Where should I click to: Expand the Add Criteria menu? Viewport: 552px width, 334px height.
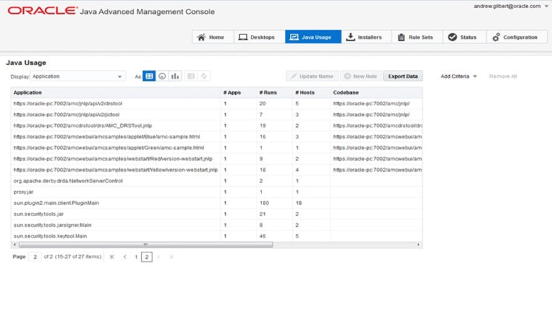(x=459, y=76)
